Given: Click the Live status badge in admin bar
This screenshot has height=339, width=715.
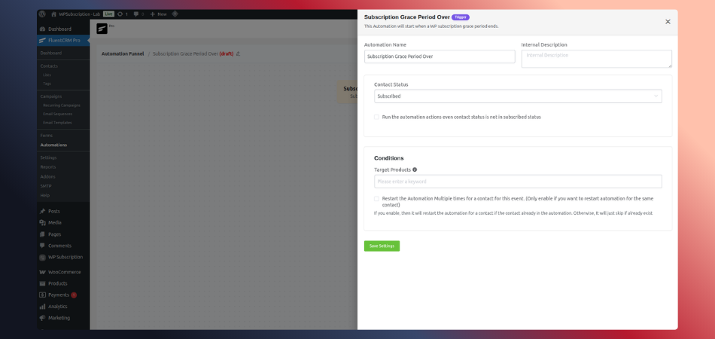Looking at the screenshot, I should pyautogui.click(x=108, y=14).
